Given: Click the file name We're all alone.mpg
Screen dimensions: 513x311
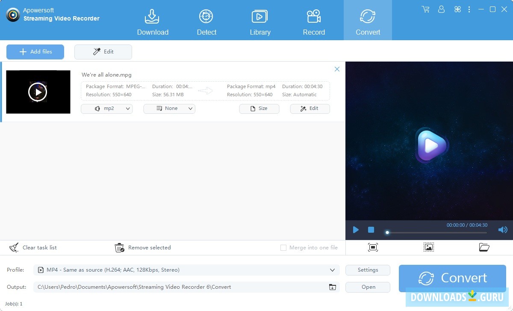Looking at the screenshot, I should click(x=106, y=75).
